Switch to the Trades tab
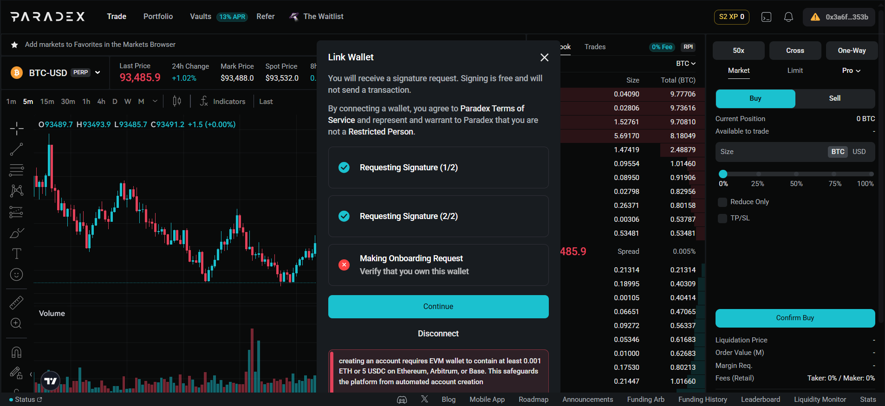The height and width of the screenshot is (406, 885). (x=595, y=47)
